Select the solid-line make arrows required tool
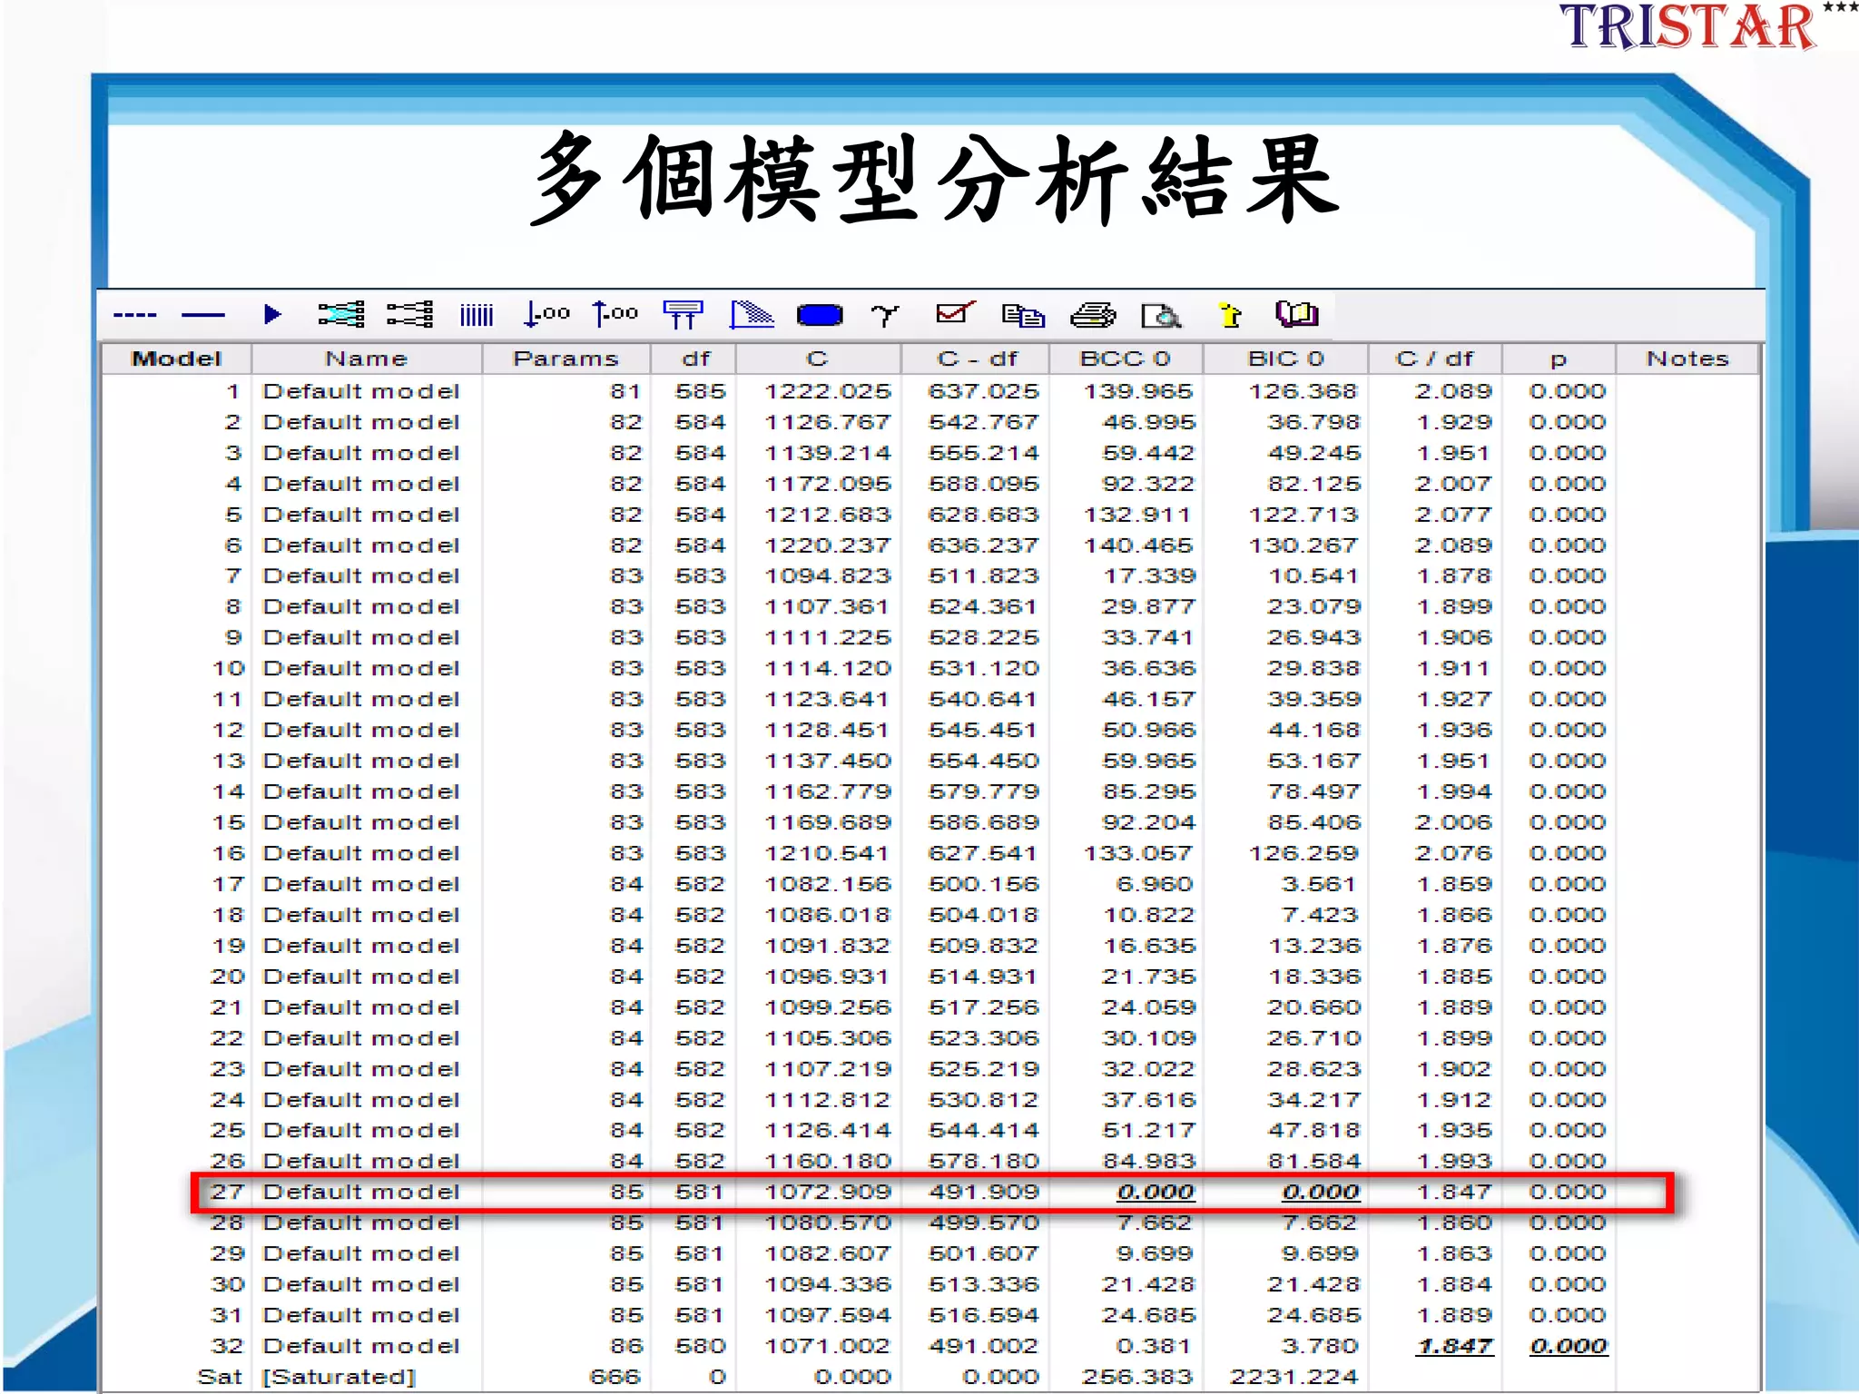 click(x=203, y=316)
